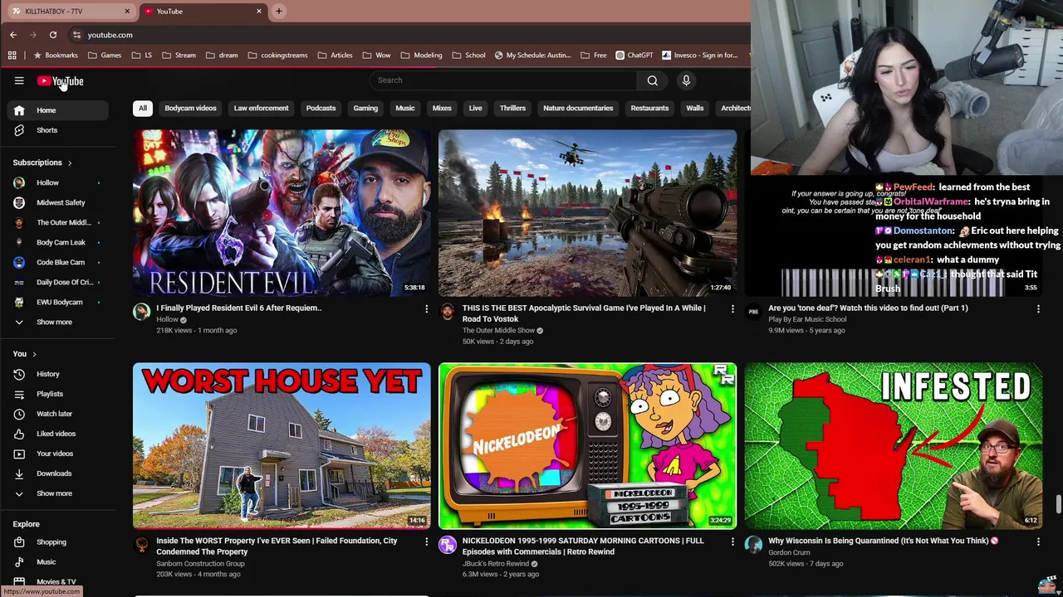Open Sanborn Construction Group channel link
Viewport: 1063px width, 597px height.
click(200, 564)
